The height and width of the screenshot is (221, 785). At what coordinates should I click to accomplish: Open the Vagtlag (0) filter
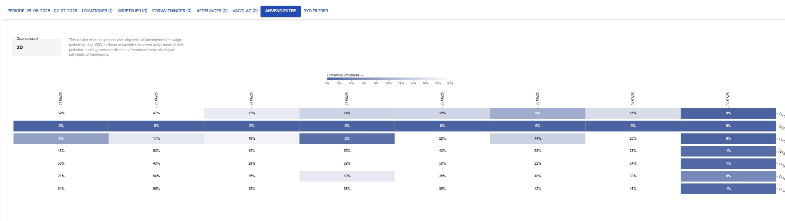point(245,11)
